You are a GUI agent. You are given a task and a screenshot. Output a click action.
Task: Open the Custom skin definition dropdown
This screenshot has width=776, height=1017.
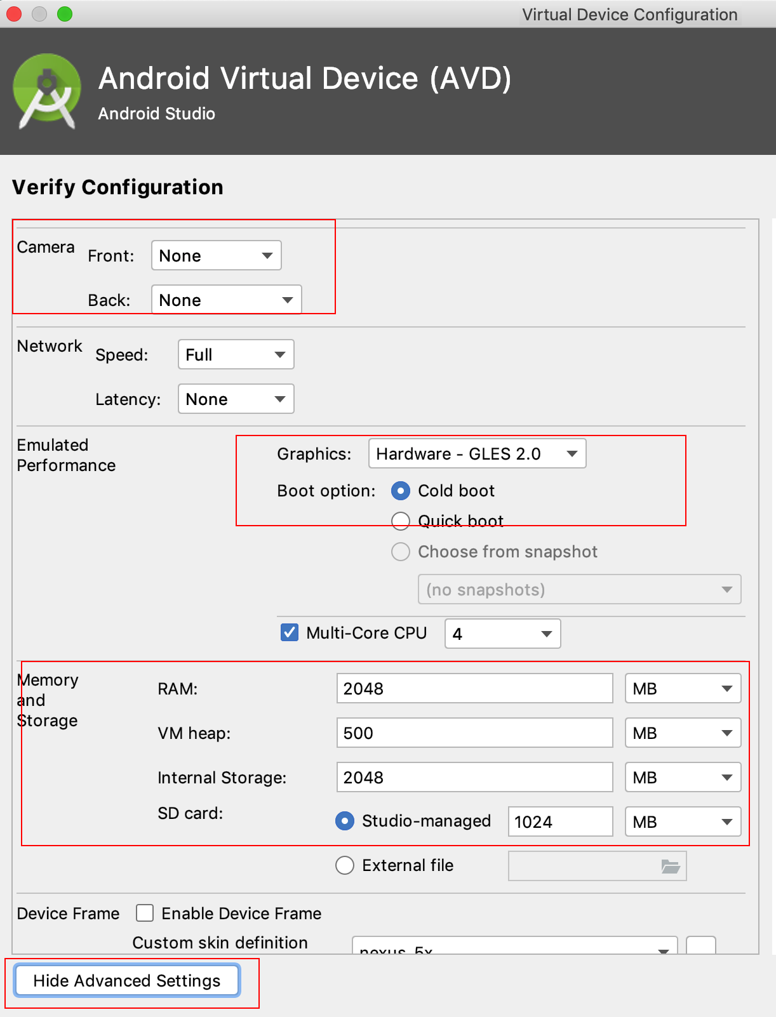coord(515,946)
